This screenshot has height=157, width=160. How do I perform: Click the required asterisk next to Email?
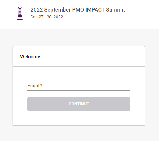tap(41, 85)
